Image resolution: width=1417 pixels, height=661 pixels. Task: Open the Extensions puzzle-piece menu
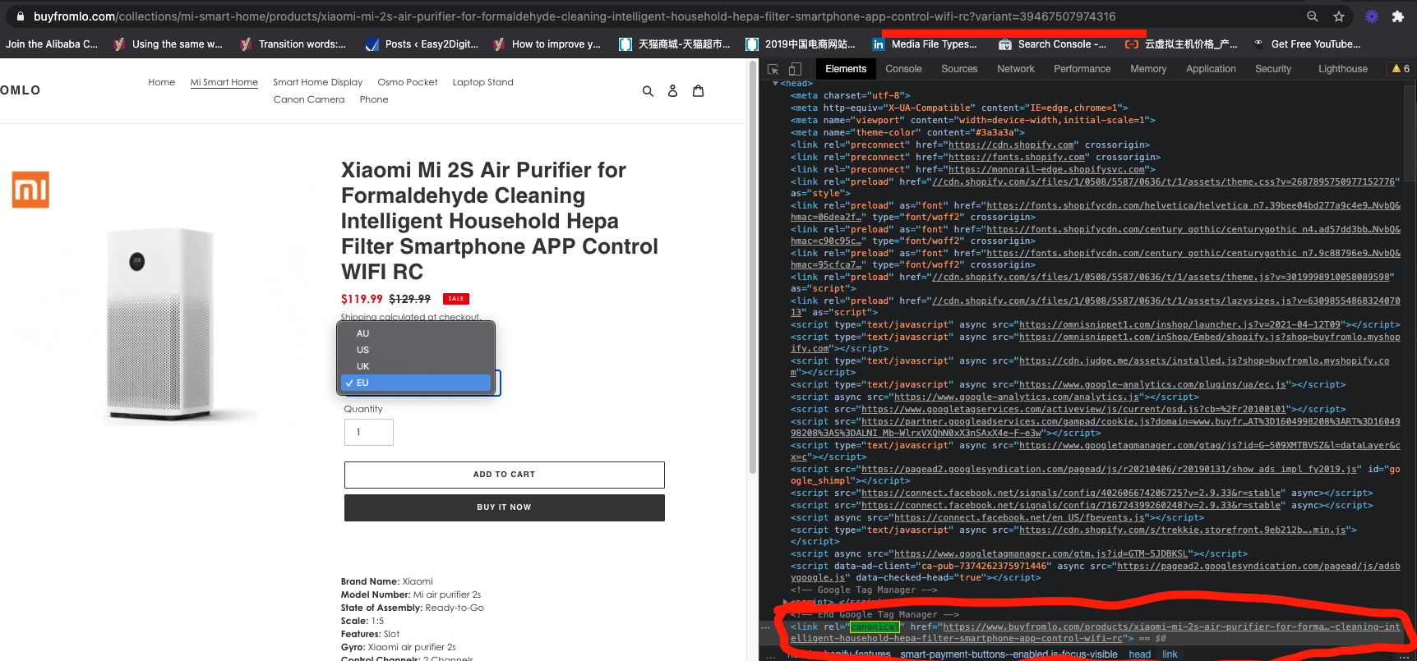1398,16
